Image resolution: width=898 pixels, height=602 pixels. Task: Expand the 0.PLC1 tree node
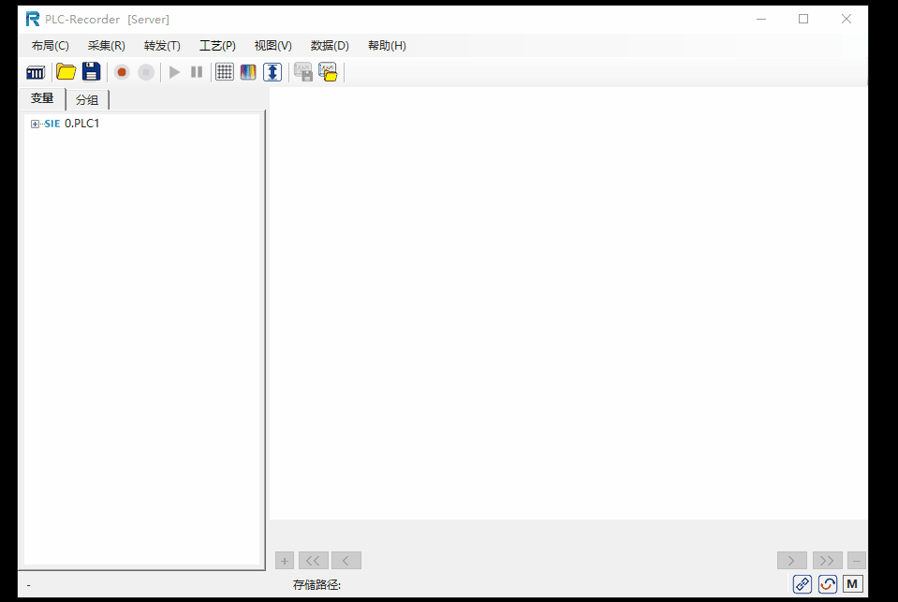[35, 124]
